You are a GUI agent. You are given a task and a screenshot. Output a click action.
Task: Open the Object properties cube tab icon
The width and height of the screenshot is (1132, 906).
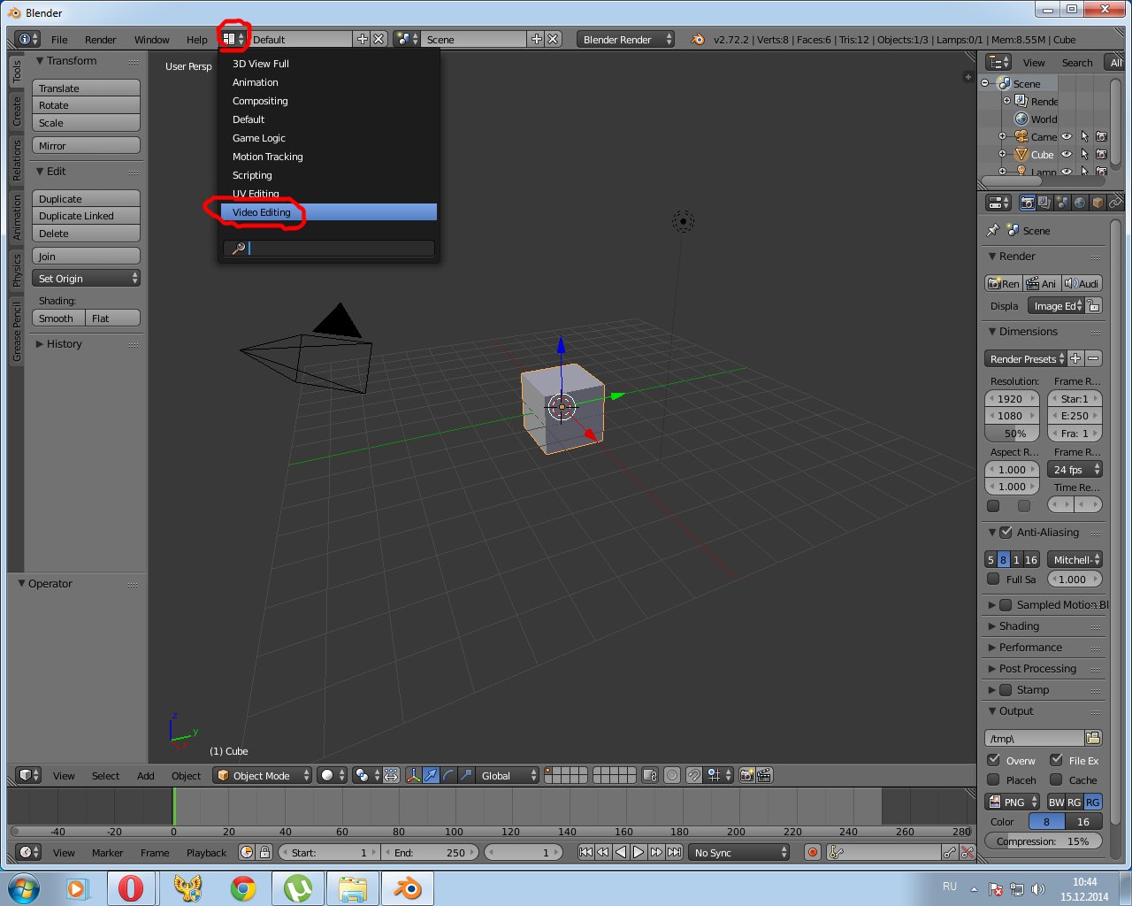tap(1098, 203)
